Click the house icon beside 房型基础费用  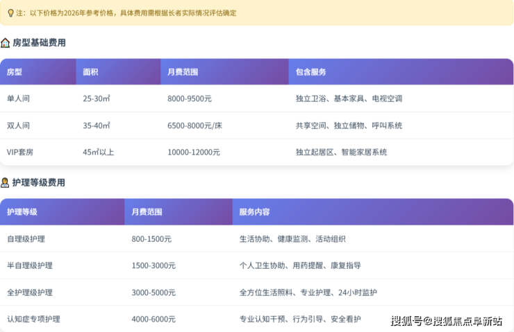[x=6, y=43]
